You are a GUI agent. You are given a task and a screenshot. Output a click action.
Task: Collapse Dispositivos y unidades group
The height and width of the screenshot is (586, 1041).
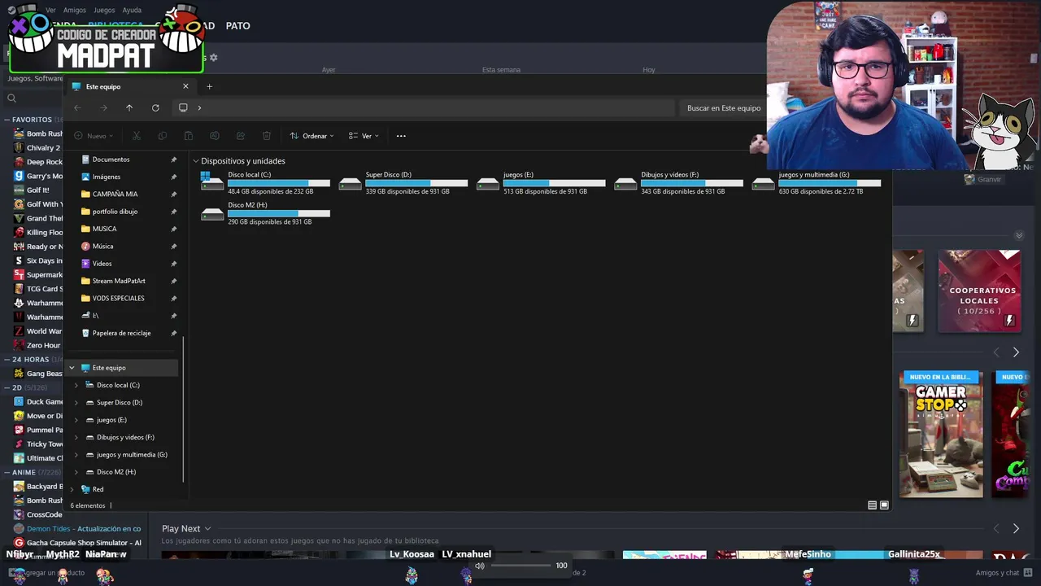[x=196, y=161]
